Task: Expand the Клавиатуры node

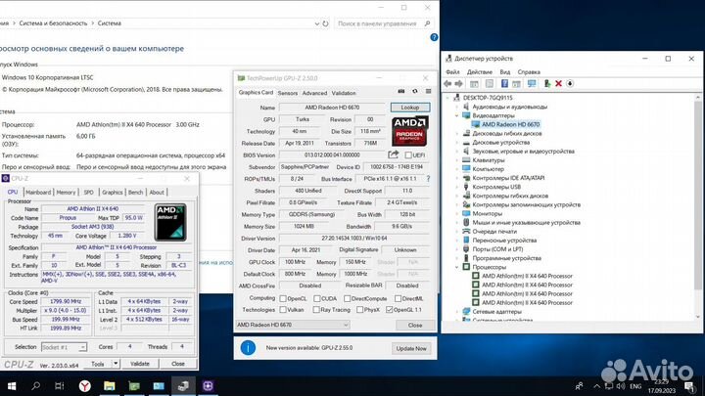Action: pyautogui.click(x=457, y=160)
